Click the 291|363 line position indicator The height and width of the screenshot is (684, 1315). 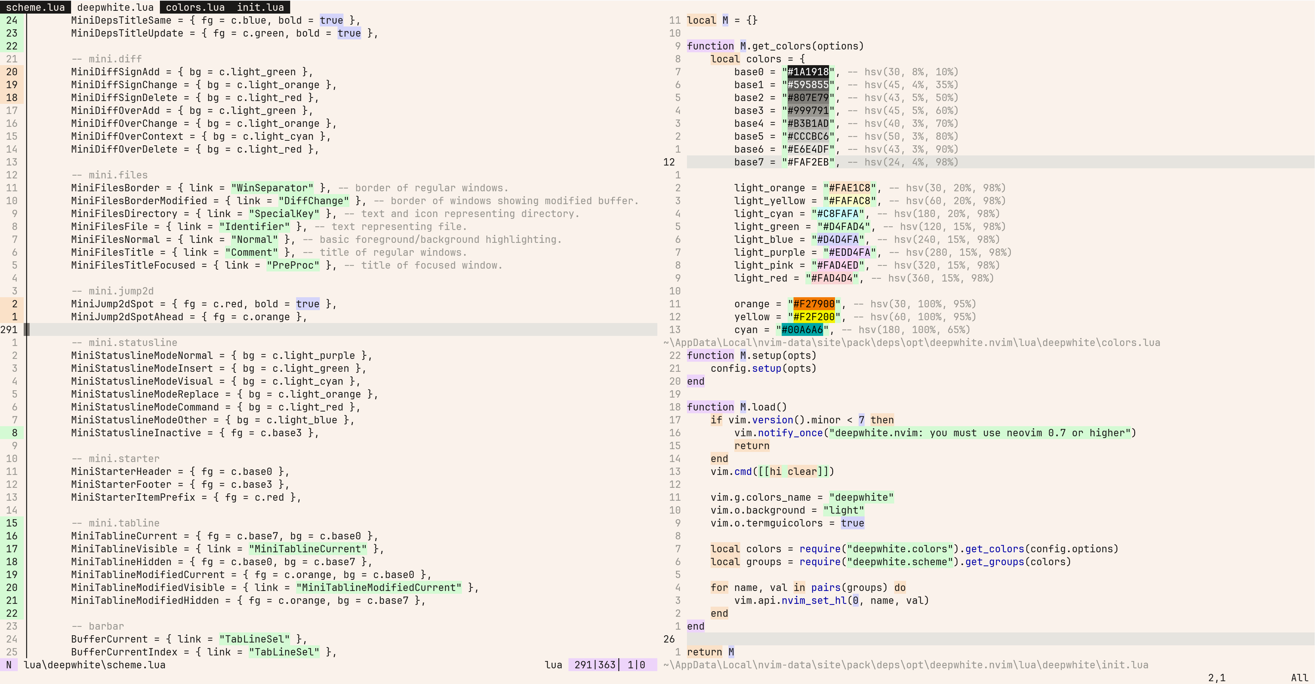(595, 664)
